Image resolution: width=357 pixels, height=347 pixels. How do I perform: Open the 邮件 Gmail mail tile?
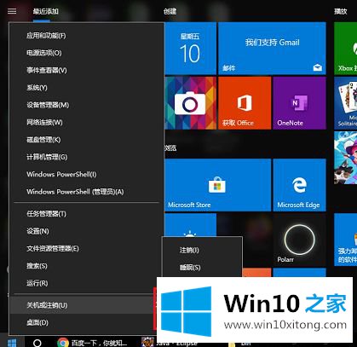click(x=272, y=49)
